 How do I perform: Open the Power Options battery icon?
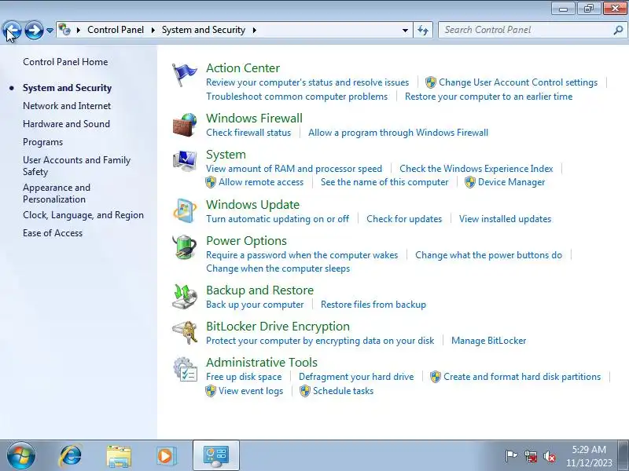point(185,247)
